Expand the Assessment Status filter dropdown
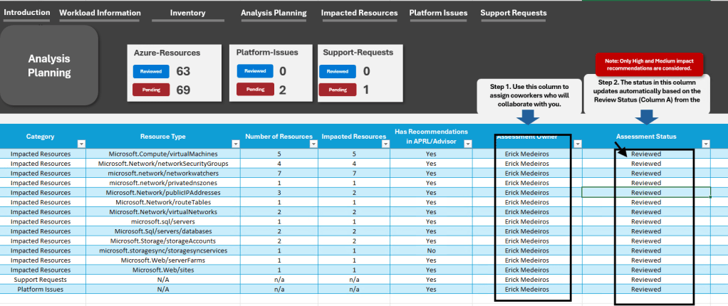The width and height of the screenshot is (728, 306). 705,144
